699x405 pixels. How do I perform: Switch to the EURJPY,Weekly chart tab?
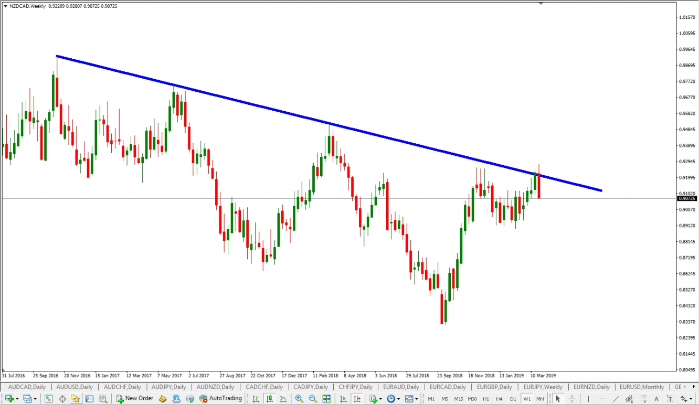tap(543, 387)
